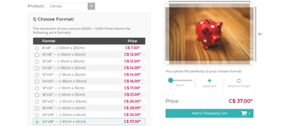Select the 16"x12" format radio

pyautogui.click(x=37, y=95)
